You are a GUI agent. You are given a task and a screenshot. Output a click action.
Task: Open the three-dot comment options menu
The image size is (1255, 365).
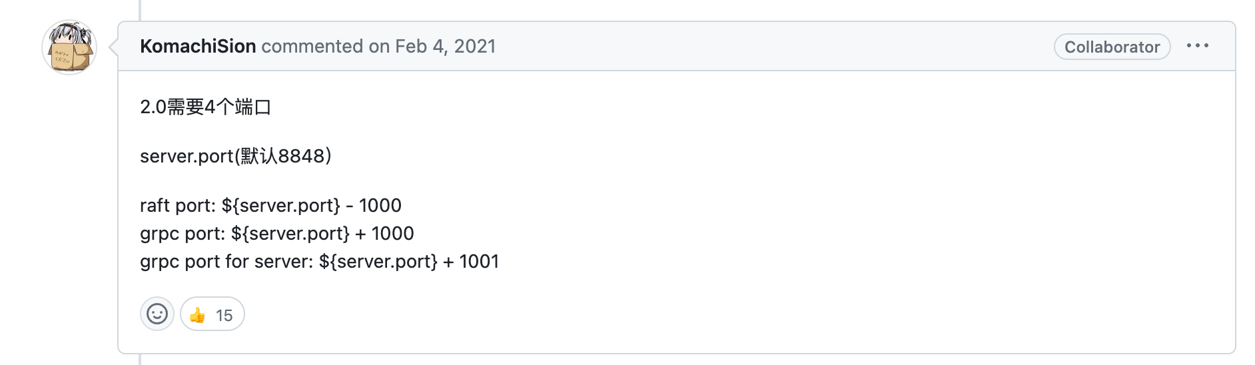[x=1197, y=46]
